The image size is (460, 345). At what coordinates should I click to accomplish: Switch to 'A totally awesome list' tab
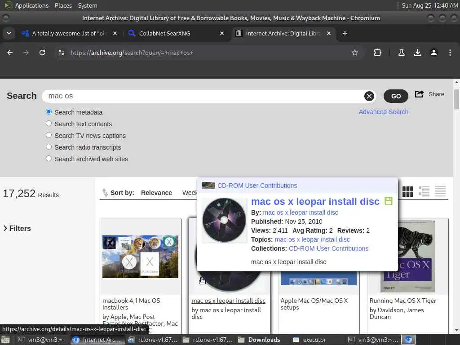click(x=69, y=33)
